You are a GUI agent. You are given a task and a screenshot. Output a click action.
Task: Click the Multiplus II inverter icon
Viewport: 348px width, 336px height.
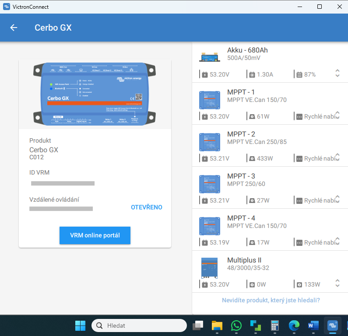pos(210,268)
